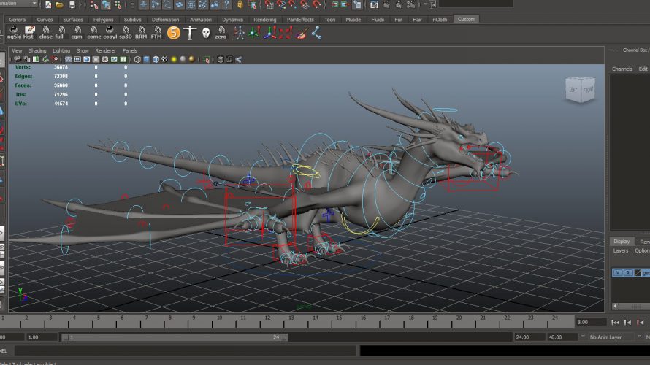Viewport: 650px width, 365px height.
Task: Click the T-pose human figure shelf icon
Action: pyautogui.click(x=190, y=32)
